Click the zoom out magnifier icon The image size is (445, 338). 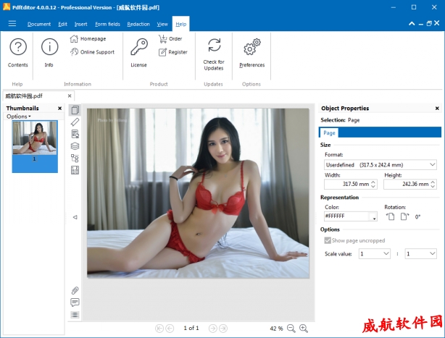pos(291,328)
